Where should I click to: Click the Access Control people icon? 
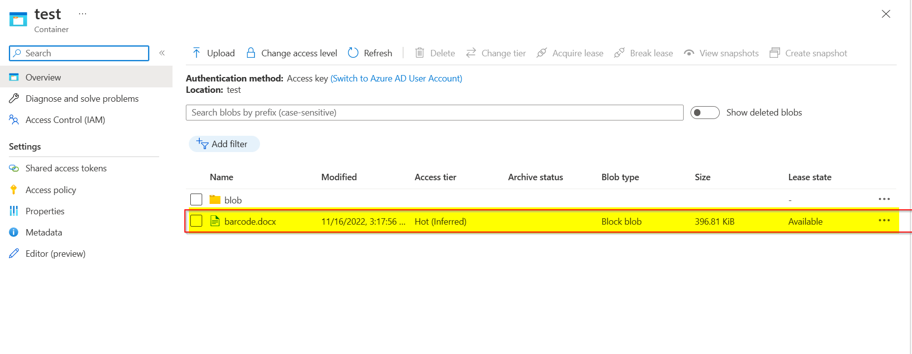pos(14,119)
